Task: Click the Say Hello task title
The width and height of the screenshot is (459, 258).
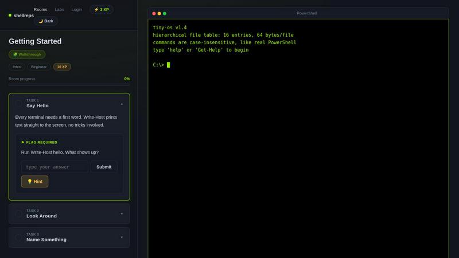Action: pyautogui.click(x=37, y=105)
